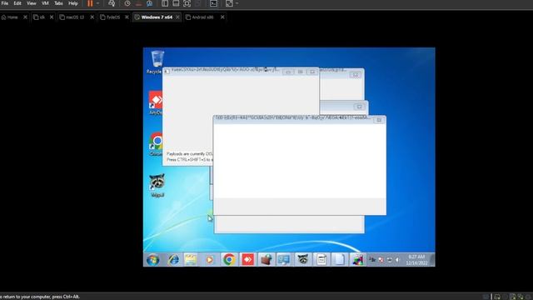Image resolution: width=533 pixels, height=300 pixels.
Task: Open the power options dropdown next to pause
Action: [97, 3]
